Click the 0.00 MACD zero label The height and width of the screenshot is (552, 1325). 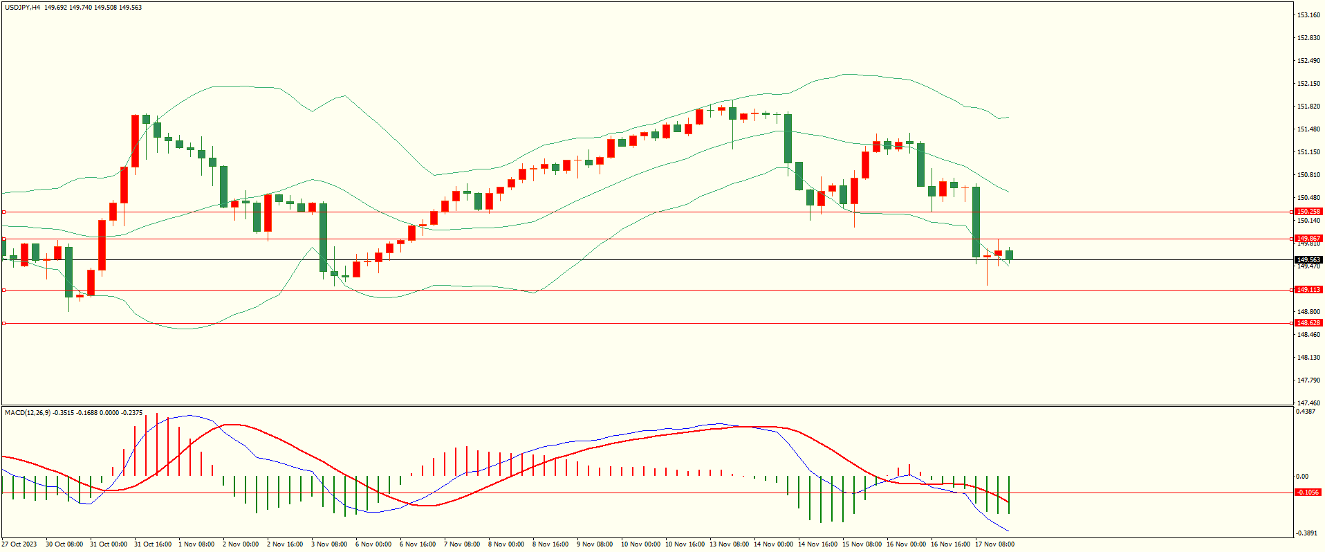click(x=1302, y=477)
